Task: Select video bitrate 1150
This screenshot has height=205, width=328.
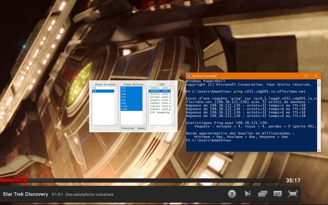Action: 131,106
